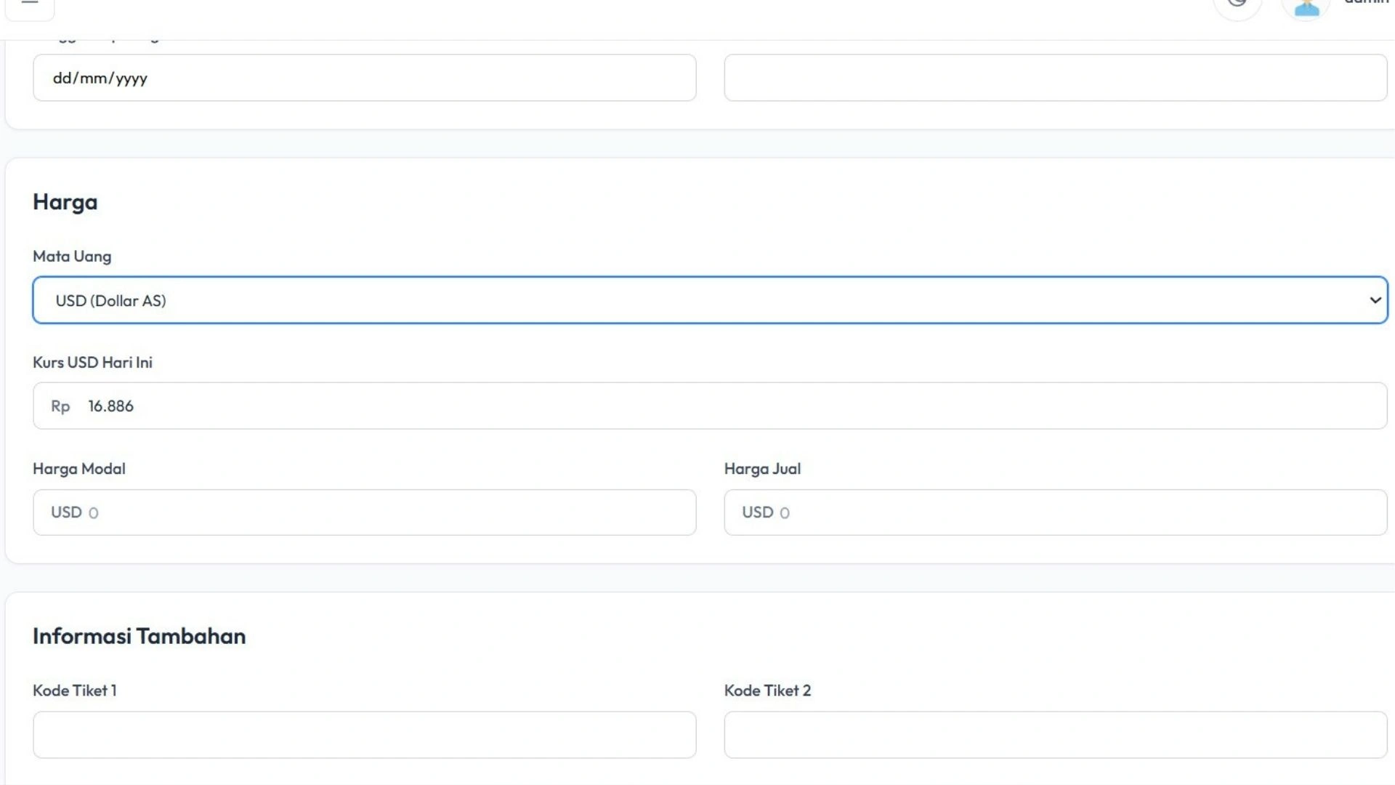This screenshot has width=1395, height=785.
Task: Click the Rp prefix in exchange rate field
Action: (x=60, y=406)
